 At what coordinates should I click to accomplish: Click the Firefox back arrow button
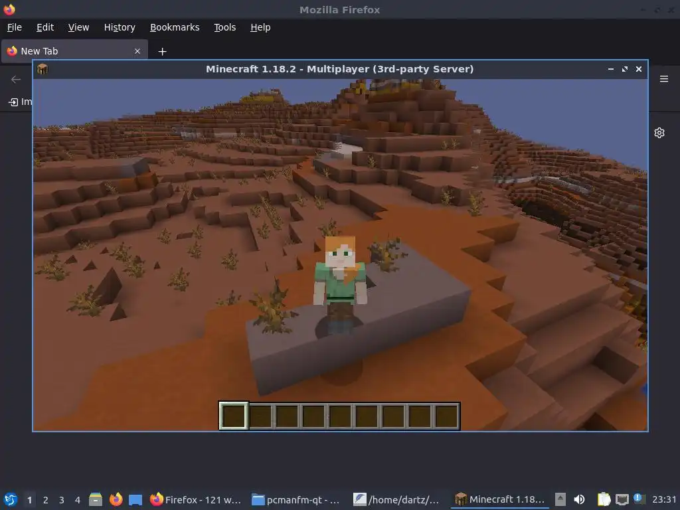click(x=16, y=79)
